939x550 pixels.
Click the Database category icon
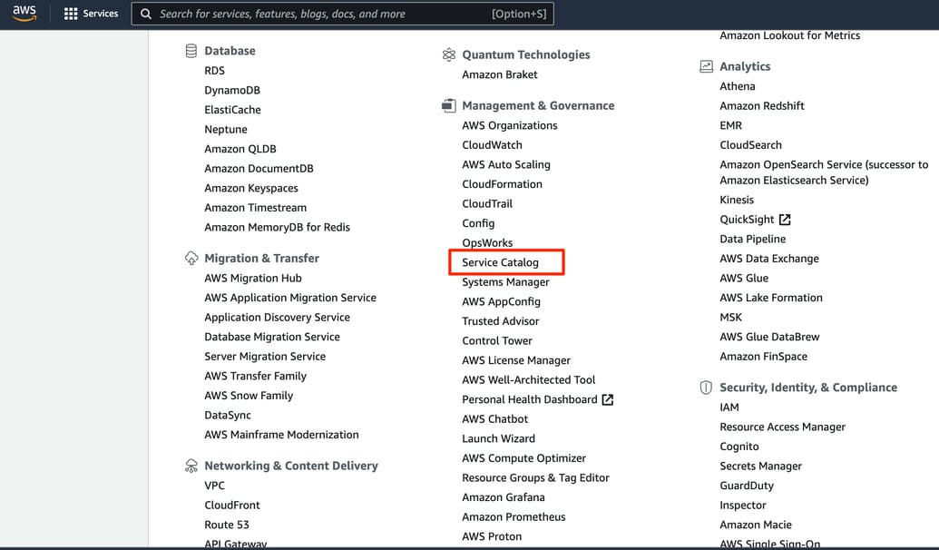191,51
